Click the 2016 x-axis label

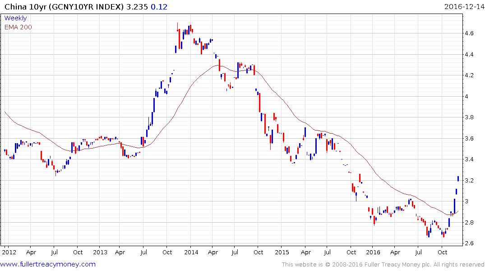tap(373, 252)
